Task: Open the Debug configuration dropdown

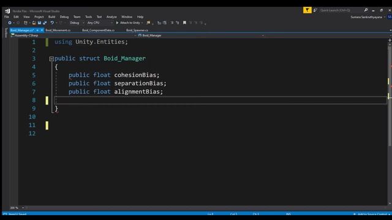Action: coord(77,23)
